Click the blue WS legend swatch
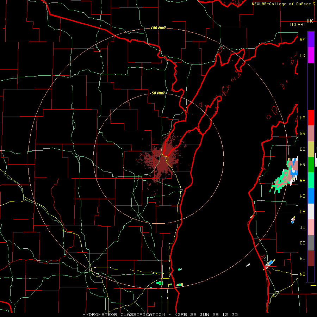This screenshot has width=317, height=317. tap(311, 196)
